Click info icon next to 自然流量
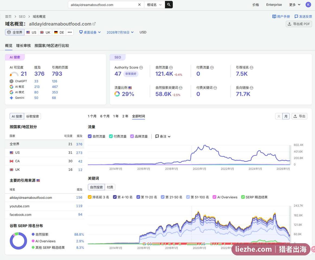 tap(171, 67)
